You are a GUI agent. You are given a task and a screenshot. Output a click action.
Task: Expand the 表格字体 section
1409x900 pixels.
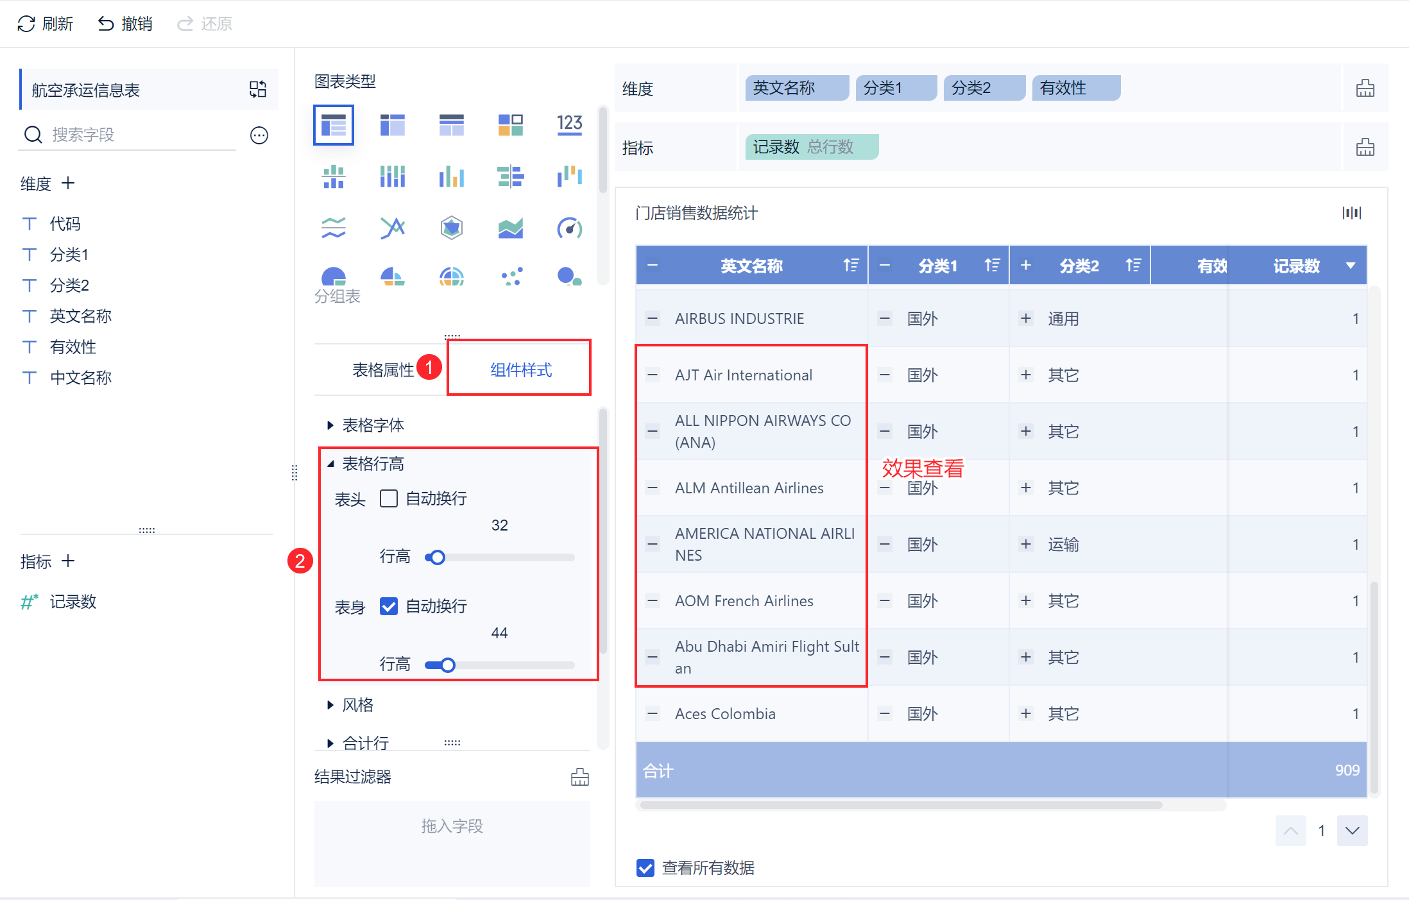pos(366,425)
